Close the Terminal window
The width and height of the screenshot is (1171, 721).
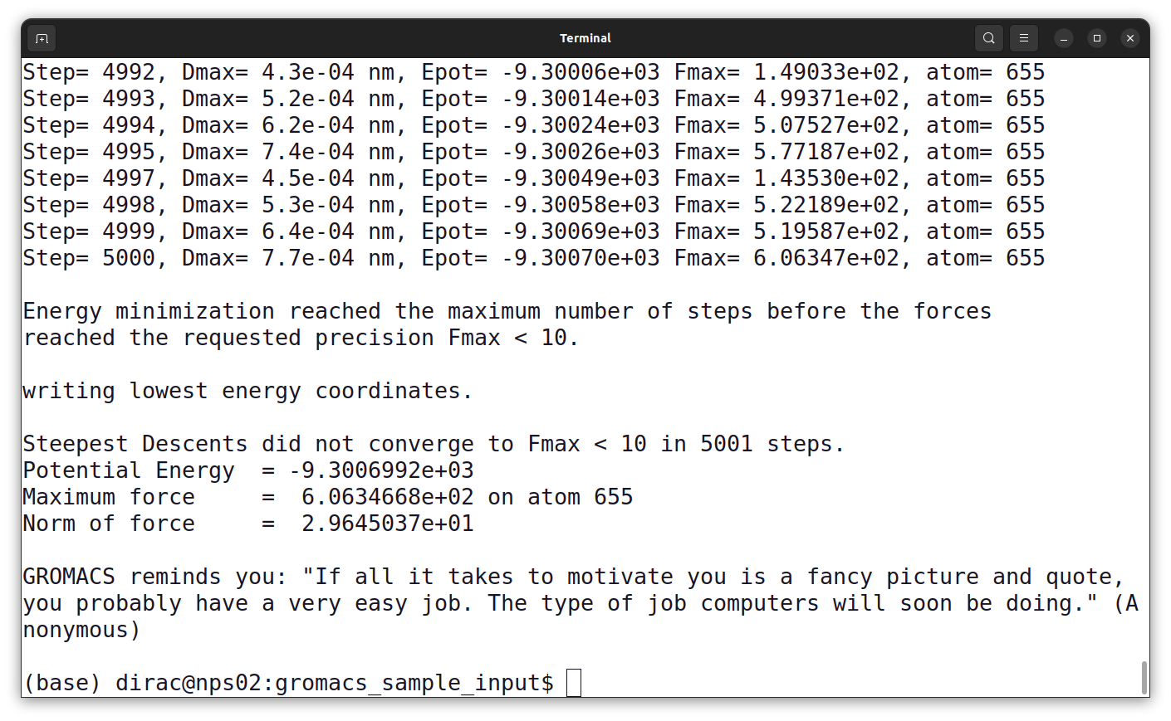[x=1129, y=38]
